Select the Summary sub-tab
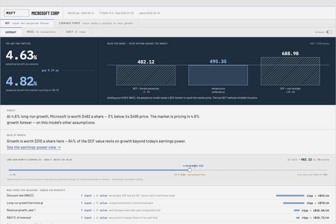This screenshot has height=224, width=336. click(x=11, y=32)
